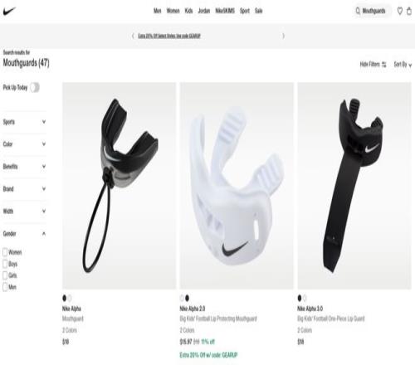
Task: Click the Extra 20% Off promo link
Action: pos(169,36)
